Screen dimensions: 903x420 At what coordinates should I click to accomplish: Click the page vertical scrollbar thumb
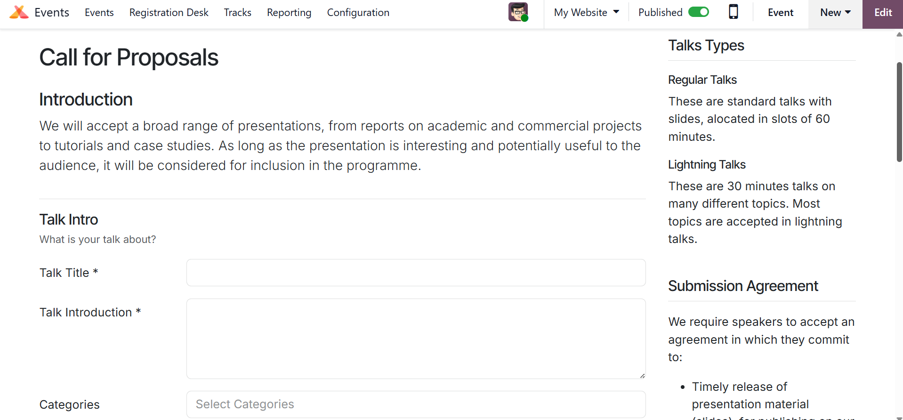click(899, 112)
